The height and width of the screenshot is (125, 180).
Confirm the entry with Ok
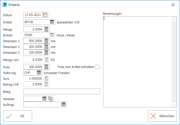tap(18, 116)
